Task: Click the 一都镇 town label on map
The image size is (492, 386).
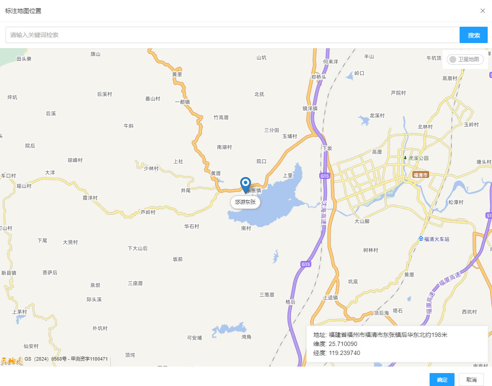Action: (x=182, y=102)
